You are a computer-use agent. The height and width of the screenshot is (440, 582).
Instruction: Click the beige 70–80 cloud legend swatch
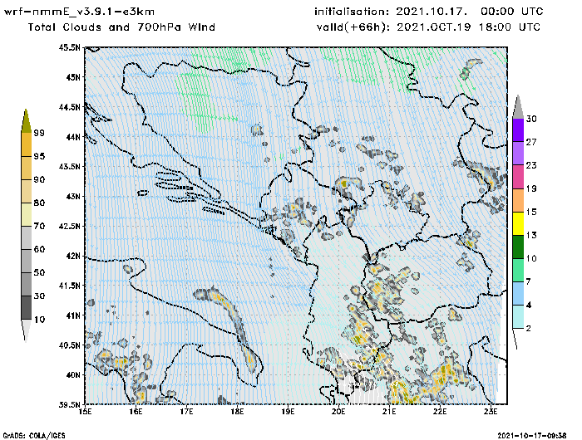(26, 214)
